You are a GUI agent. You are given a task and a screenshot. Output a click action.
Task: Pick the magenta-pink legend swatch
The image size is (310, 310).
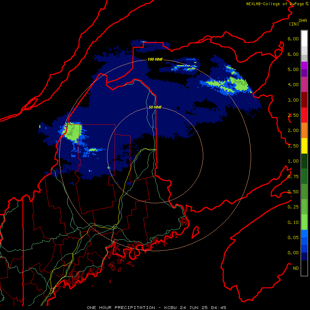pyautogui.click(x=304, y=84)
